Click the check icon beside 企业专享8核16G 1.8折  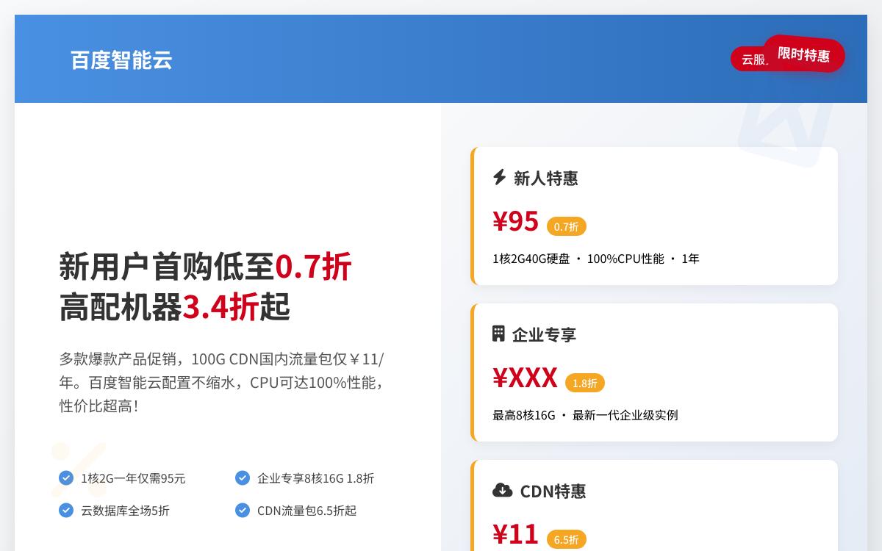tap(243, 478)
